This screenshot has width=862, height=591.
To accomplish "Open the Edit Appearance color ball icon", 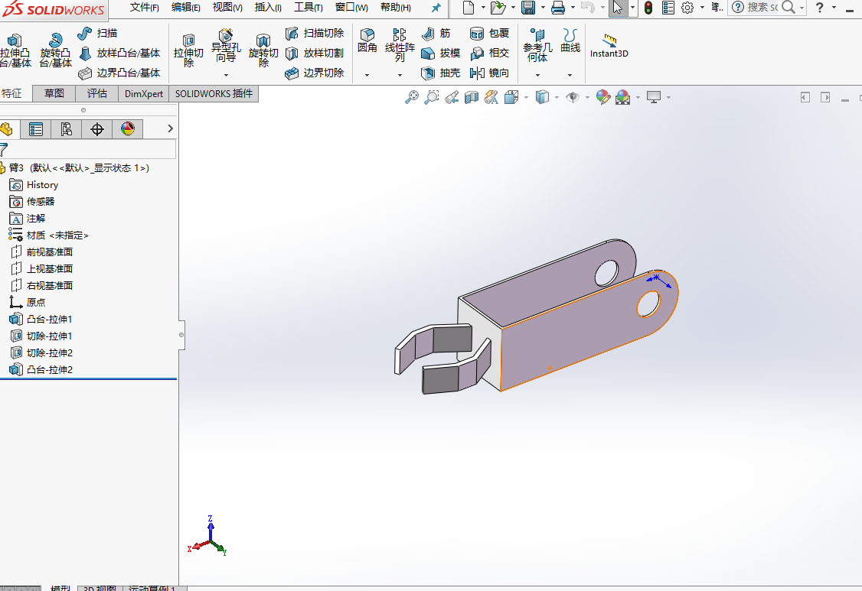I will coord(603,98).
